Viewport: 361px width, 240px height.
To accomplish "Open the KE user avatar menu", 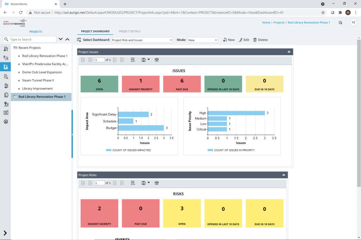I will (x=353, y=22).
